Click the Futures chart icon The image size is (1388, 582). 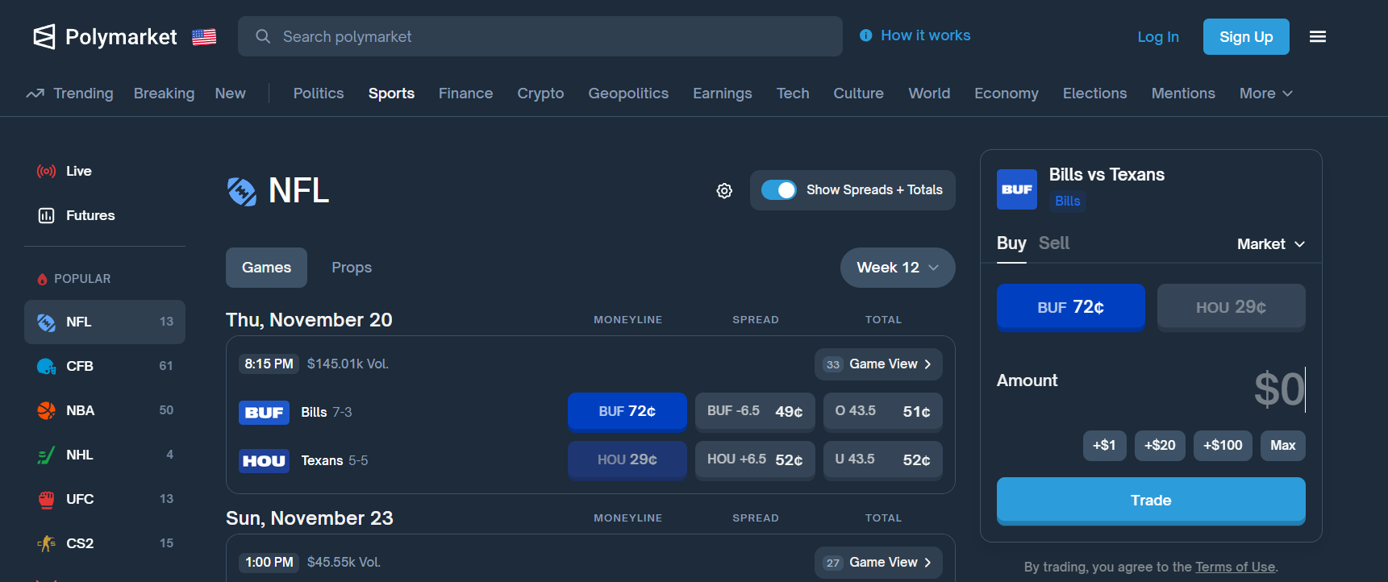point(46,215)
